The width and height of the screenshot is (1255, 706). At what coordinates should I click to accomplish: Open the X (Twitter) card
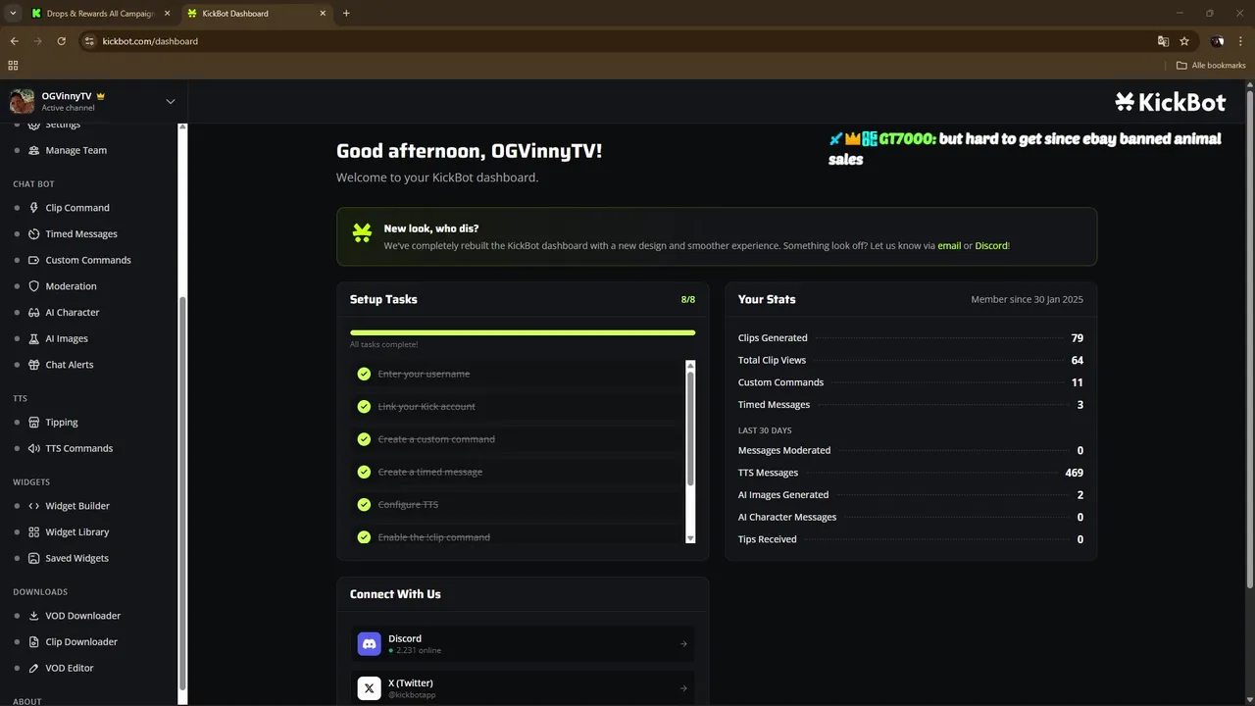(x=523, y=688)
